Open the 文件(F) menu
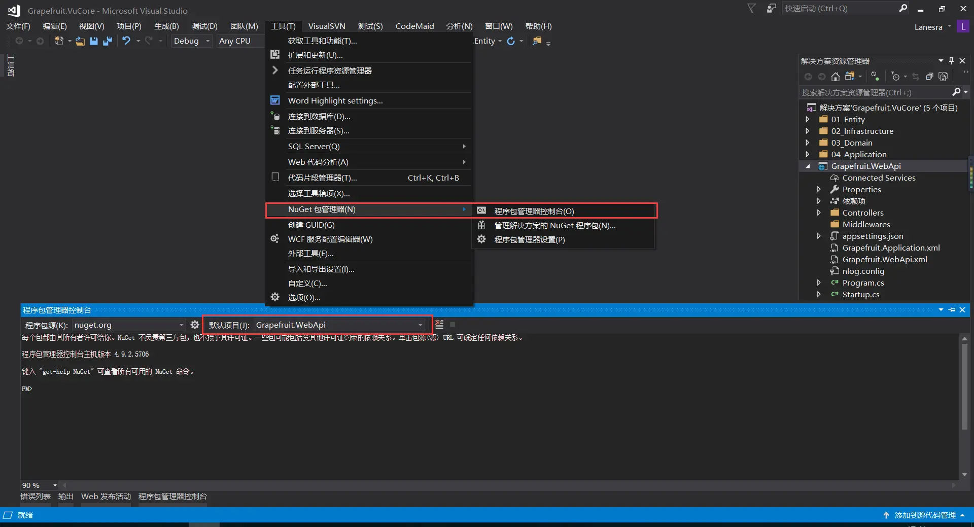Viewport: 974px width, 527px height. [18, 26]
